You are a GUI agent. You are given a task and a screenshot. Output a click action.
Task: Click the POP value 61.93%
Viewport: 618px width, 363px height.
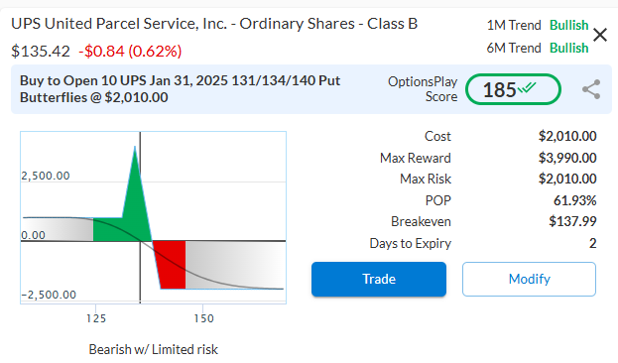click(574, 200)
